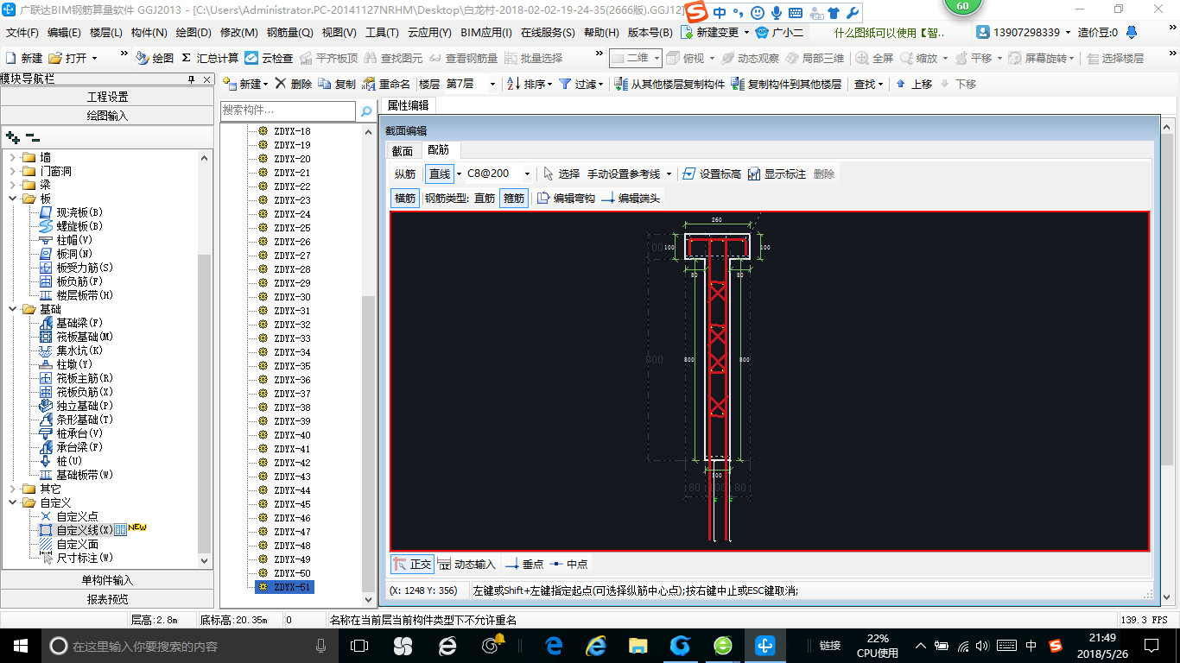This screenshot has height=663, width=1180.
Task: Open Internet Explorer from the taskbar
Action: click(596, 645)
